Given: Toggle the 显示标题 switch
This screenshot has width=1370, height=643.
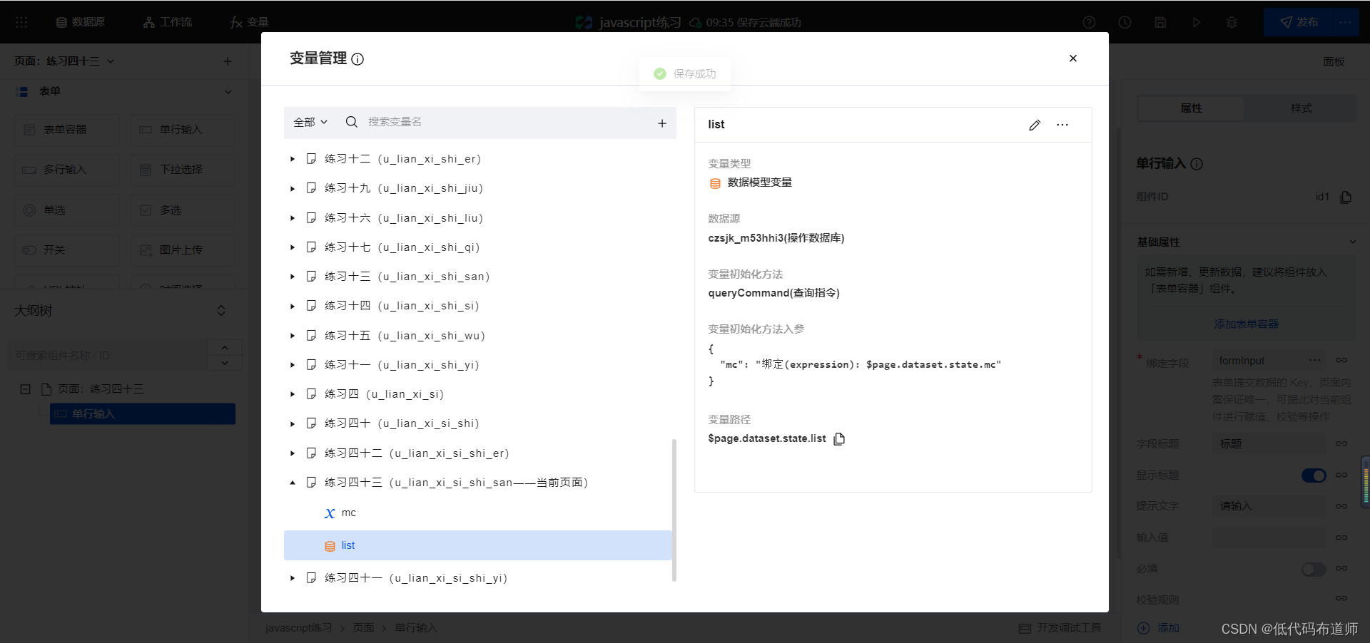Looking at the screenshot, I should (x=1314, y=475).
